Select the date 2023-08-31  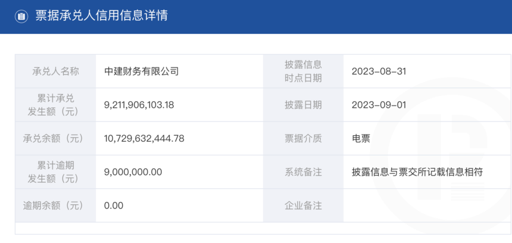click(x=379, y=71)
